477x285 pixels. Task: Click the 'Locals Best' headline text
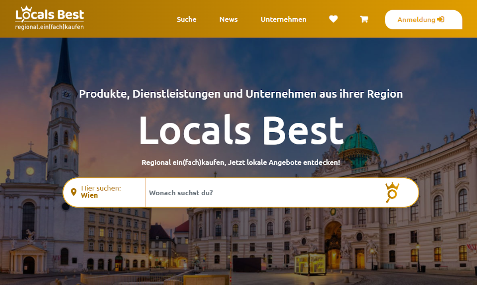241,130
